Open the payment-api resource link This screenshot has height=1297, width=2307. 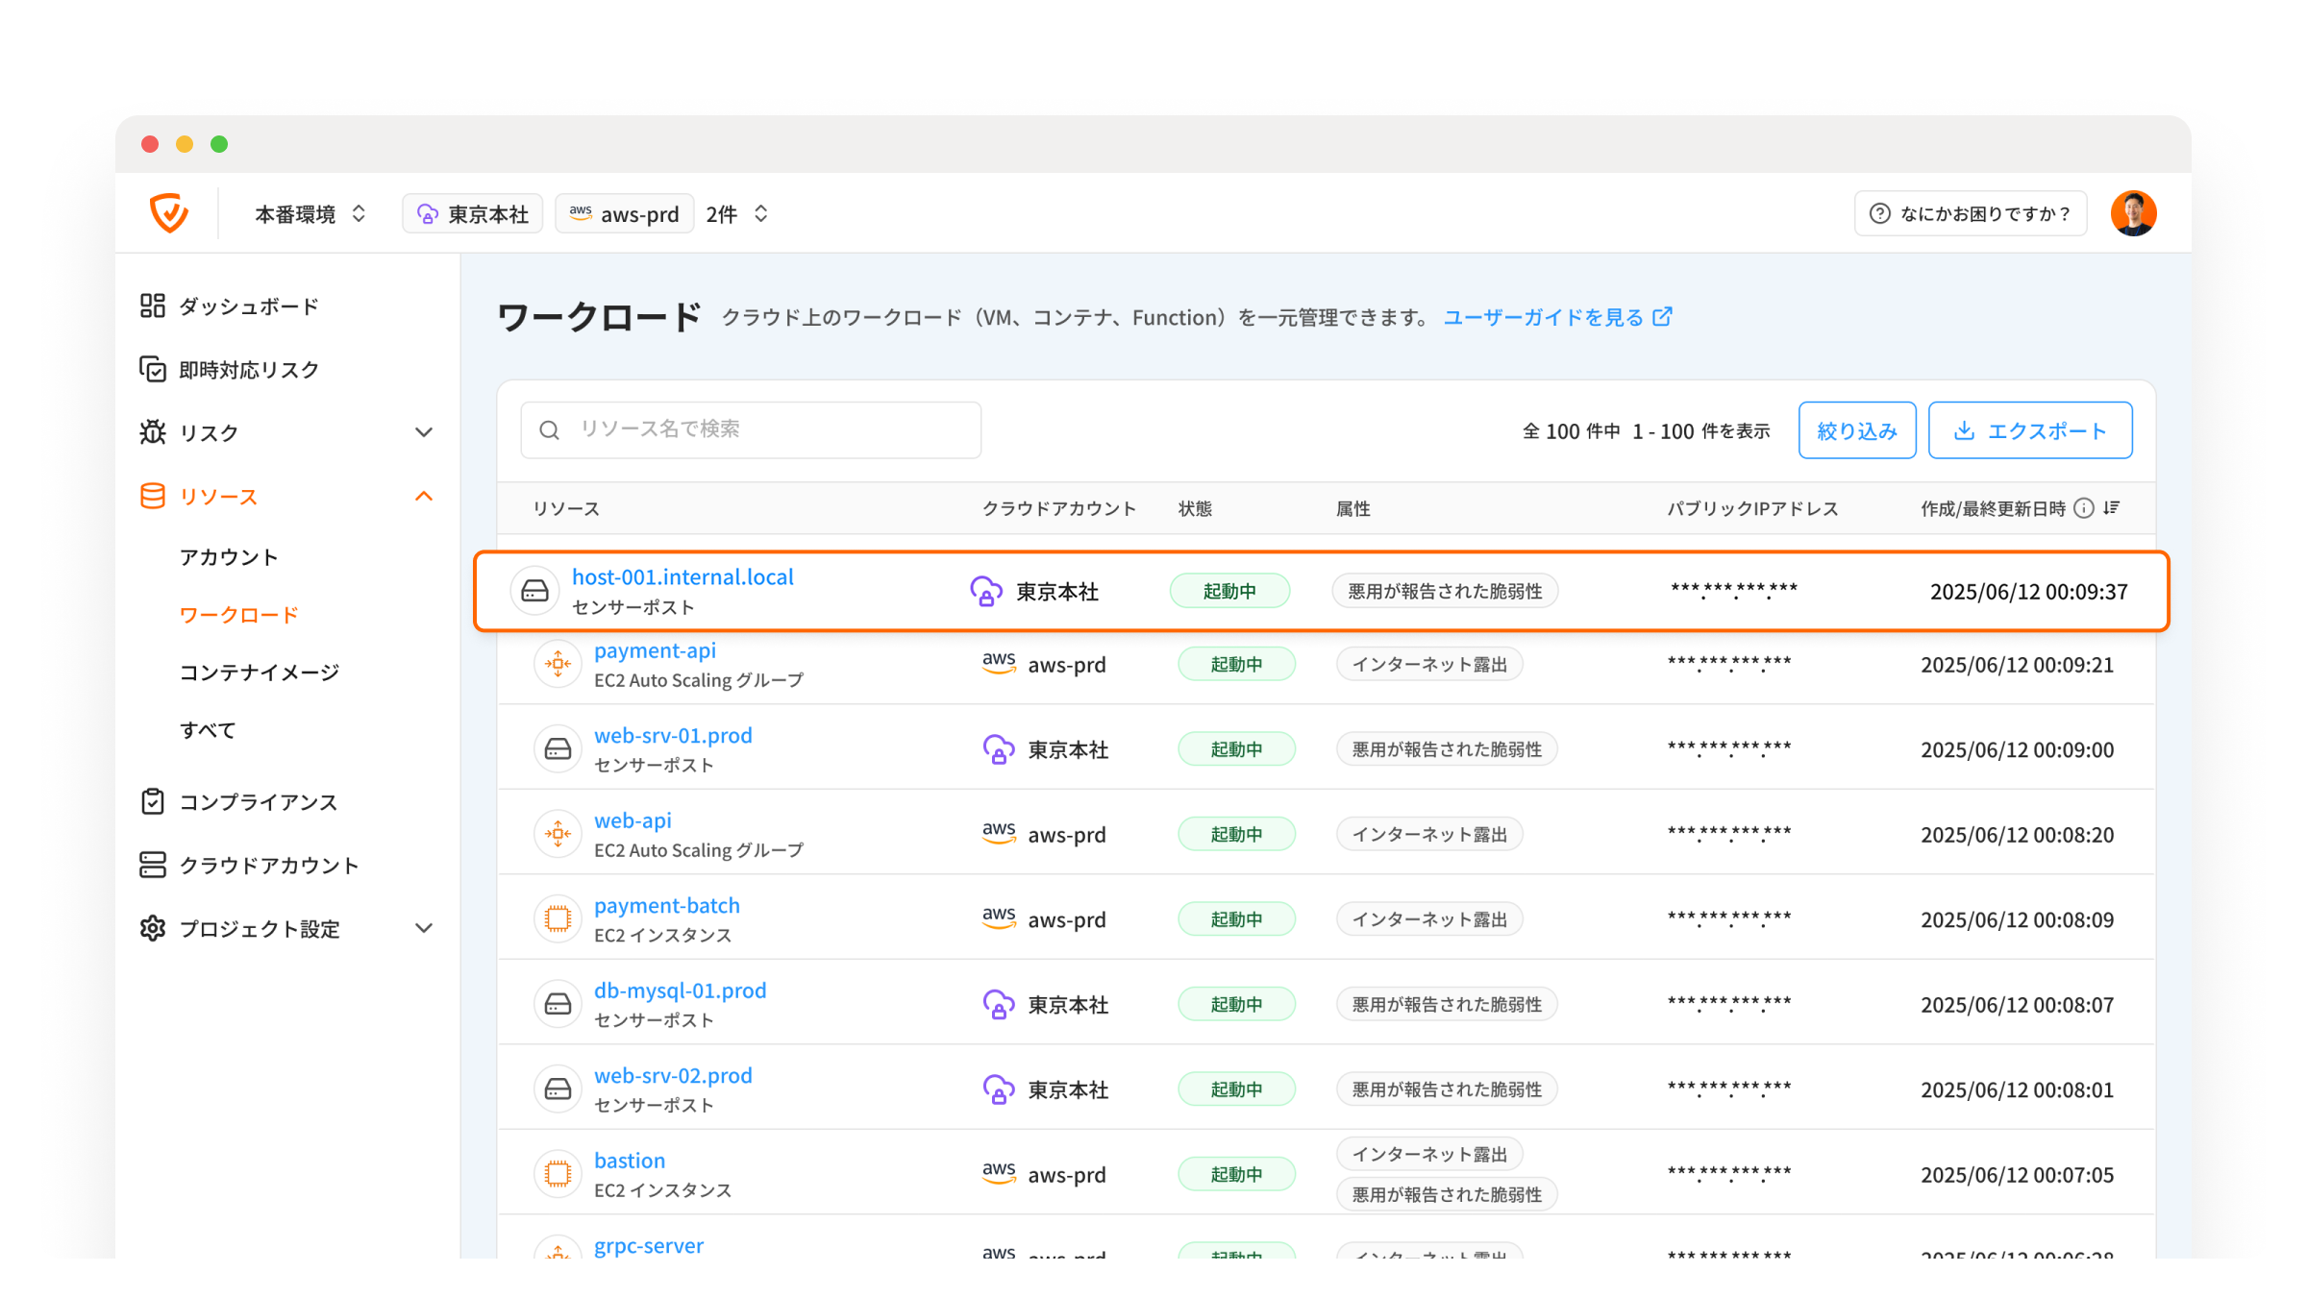[655, 650]
